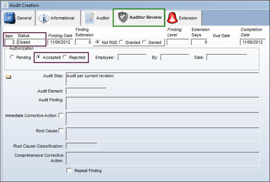Click the Extension Days field
The image size is (270, 182).
pyautogui.click(x=199, y=42)
